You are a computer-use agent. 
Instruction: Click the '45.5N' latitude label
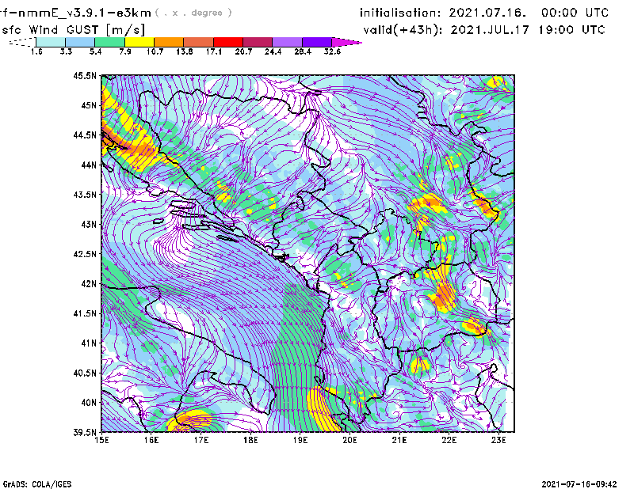[x=85, y=75]
